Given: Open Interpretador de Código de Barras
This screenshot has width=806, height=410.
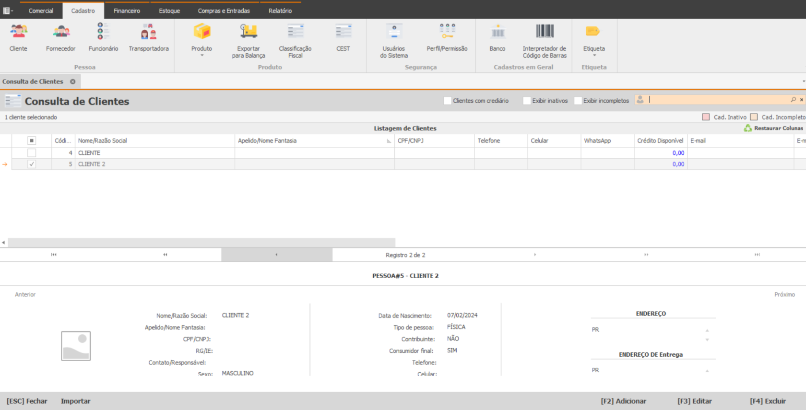Looking at the screenshot, I should coord(545,32).
